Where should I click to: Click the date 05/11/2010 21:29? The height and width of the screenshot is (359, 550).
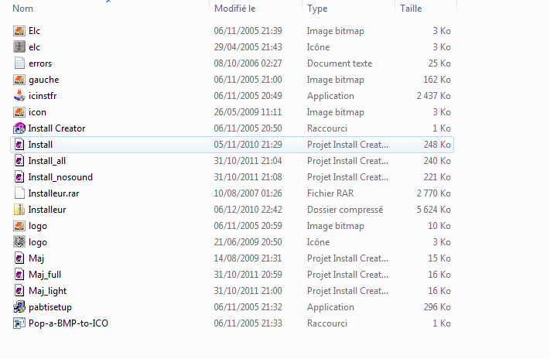click(x=248, y=145)
